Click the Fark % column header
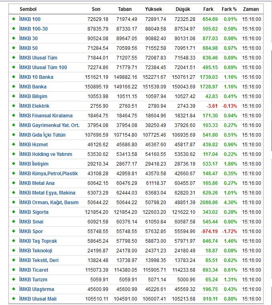272x305 pixels. (229, 9)
